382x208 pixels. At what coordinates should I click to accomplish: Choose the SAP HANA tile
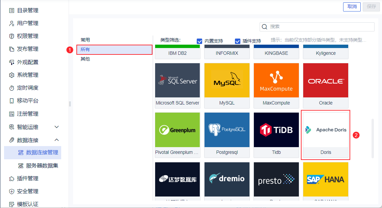pyautogui.click(x=326, y=181)
